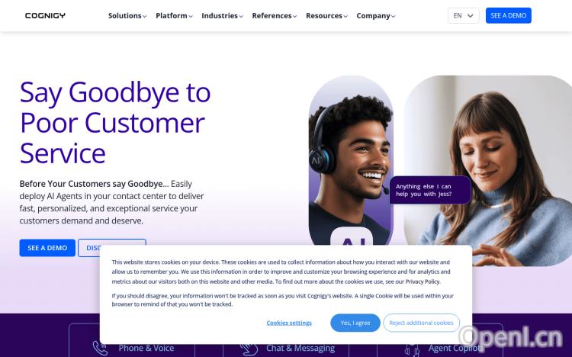Click the Chat & Messaging hand icon
Viewport: 572px width, 357px height.
(249, 349)
